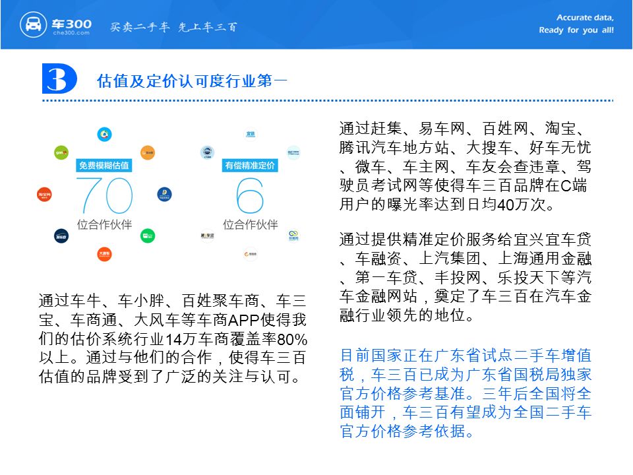Viewport: 633px width, 475px height.
Task: Click the Che300 car logo in header
Action: click(x=33, y=25)
